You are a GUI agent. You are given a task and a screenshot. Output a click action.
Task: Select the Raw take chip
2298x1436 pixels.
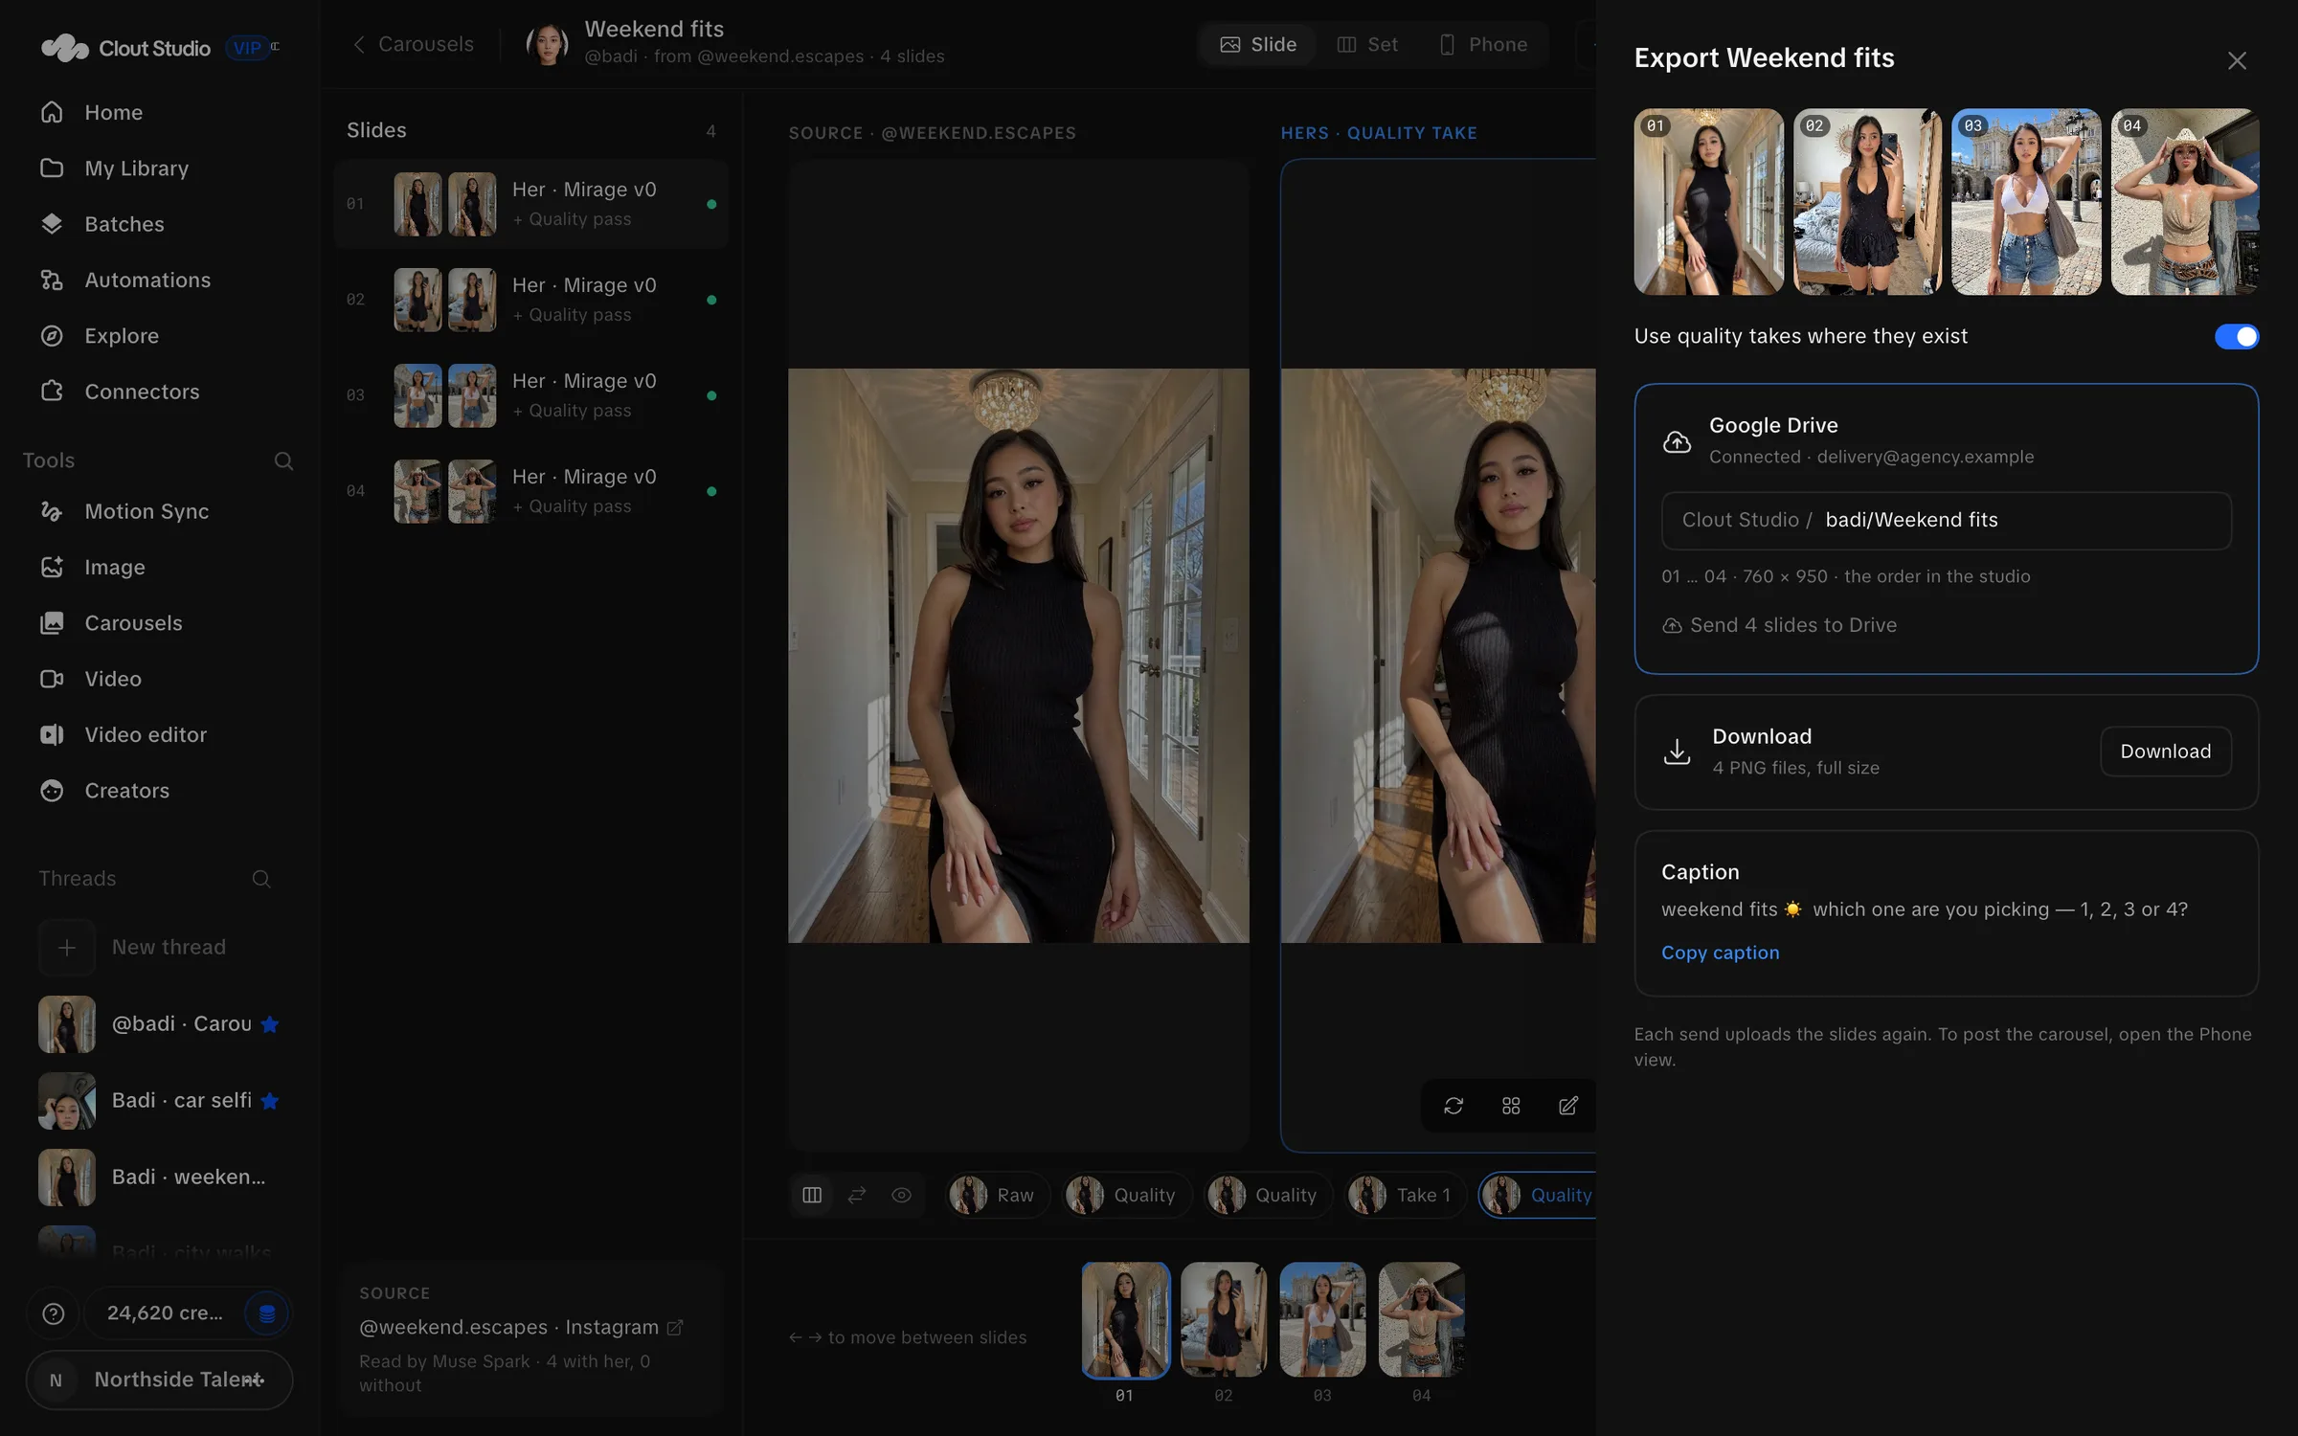[997, 1195]
